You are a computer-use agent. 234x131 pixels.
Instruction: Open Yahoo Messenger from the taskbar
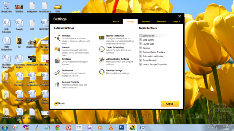(x=26, y=127)
